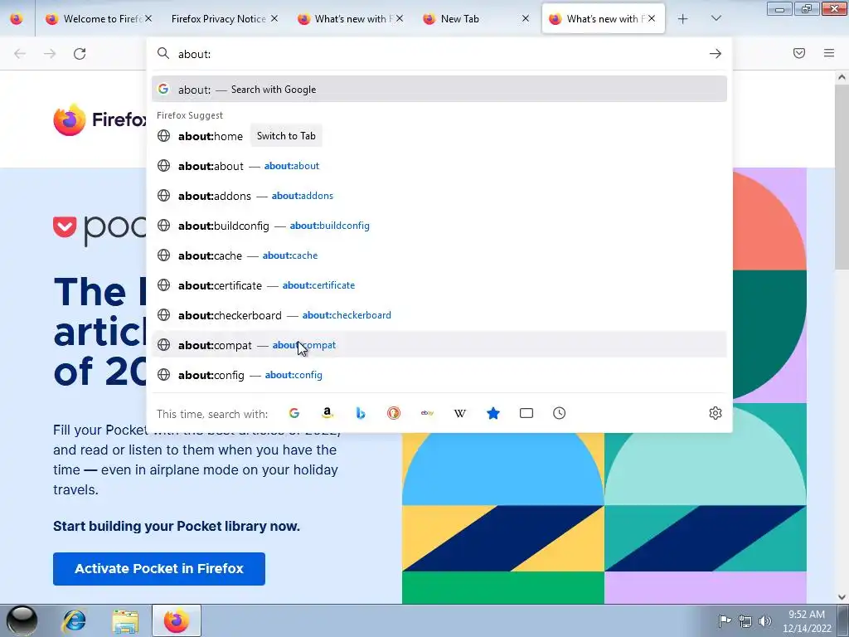The image size is (849, 637).
Task: Click the Action Center flag tray icon
Action: (x=724, y=621)
